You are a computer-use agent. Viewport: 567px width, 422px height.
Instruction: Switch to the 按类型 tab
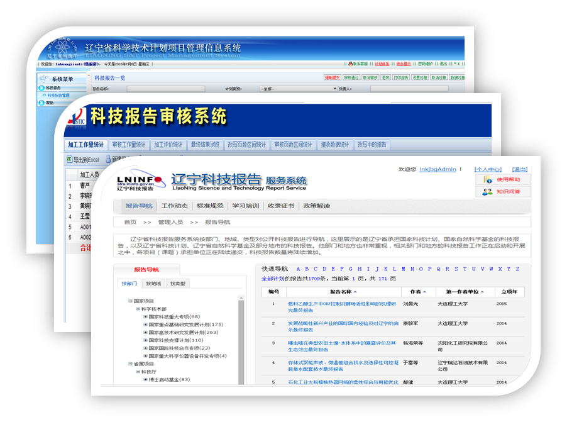[177, 284]
